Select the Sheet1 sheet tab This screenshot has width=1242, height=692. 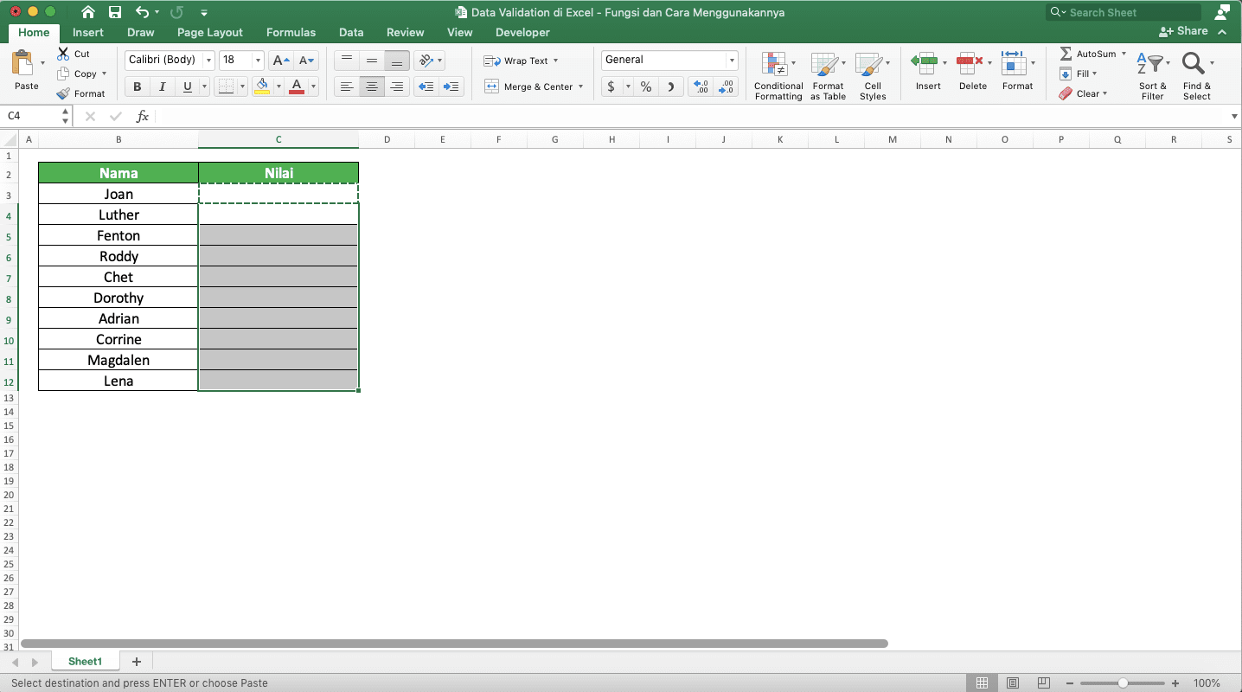[86, 662]
